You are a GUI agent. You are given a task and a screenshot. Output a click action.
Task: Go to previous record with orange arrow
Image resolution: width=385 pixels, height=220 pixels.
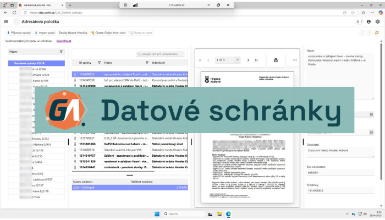pyautogui.click(x=362, y=32)
